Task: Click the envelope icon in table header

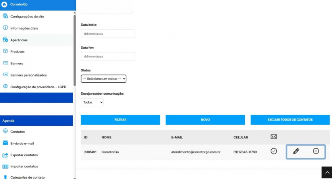Action: pyautogui.click(x=274, y=136)
